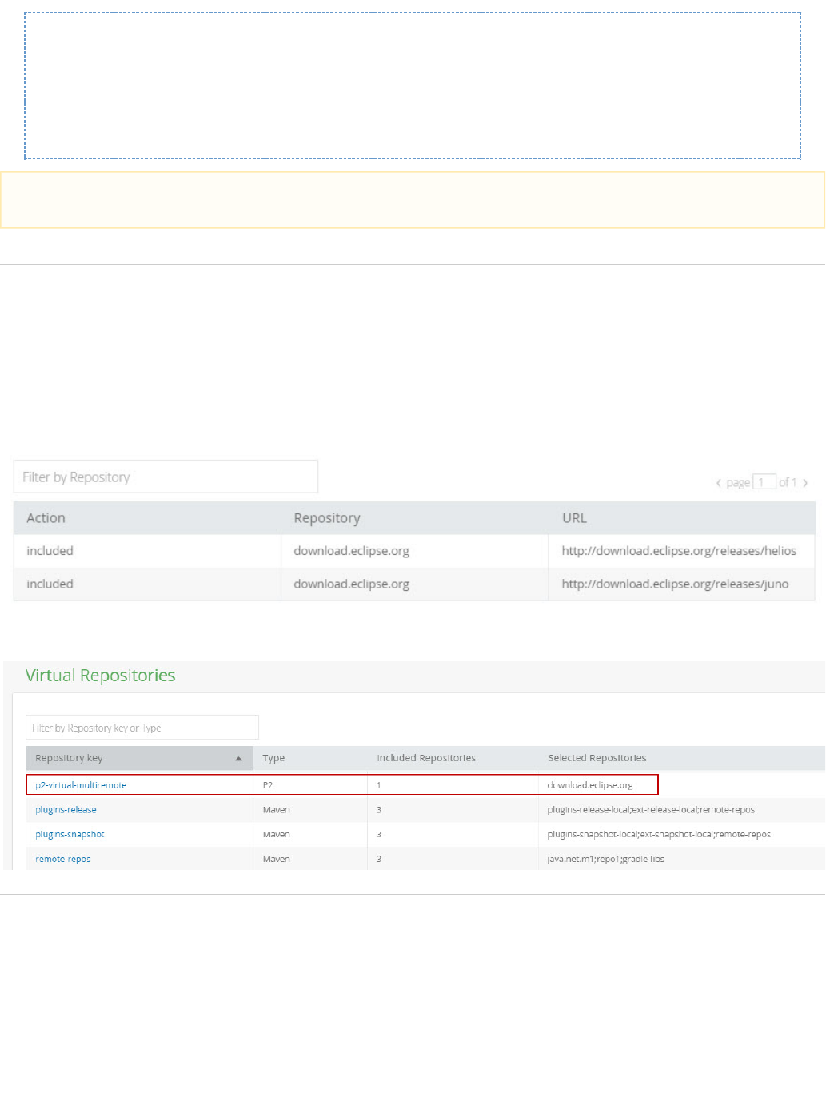The height and width of the screenshot is (1113, 826).
Task: Open the plugins-snapshot repository link
Action: (x=70, y=835)
